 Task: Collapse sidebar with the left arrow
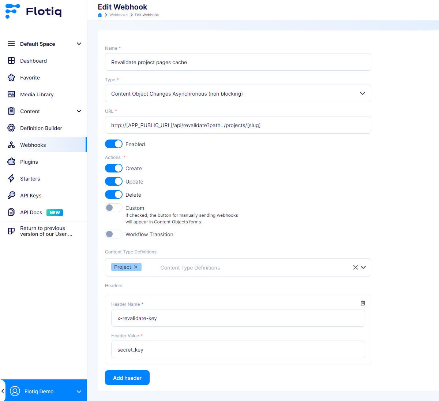[x=3, y=391]
